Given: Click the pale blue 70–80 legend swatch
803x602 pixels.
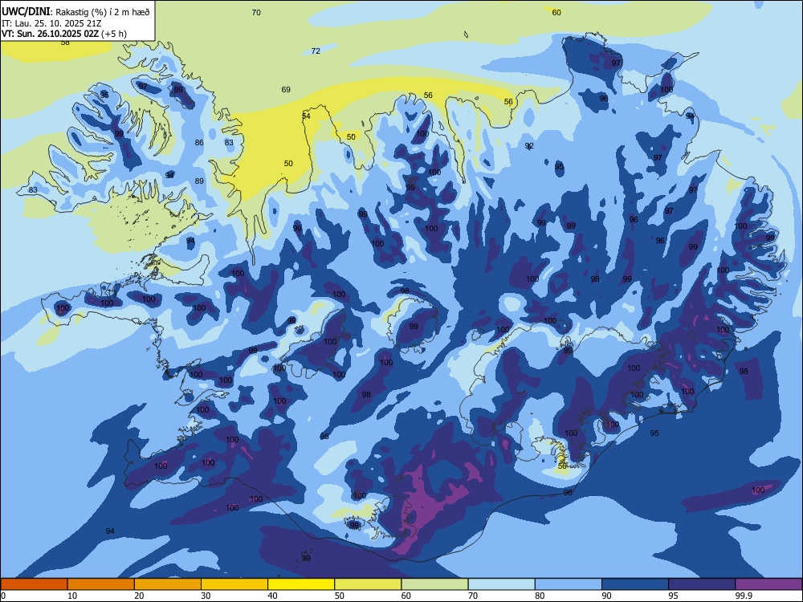Looking at the screenshot, I should click(501, 584).
